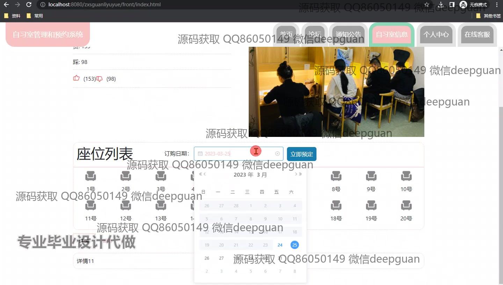The image size is (503, 285).
Task: Open the 个人中心 nav tab
Action: 436,35
